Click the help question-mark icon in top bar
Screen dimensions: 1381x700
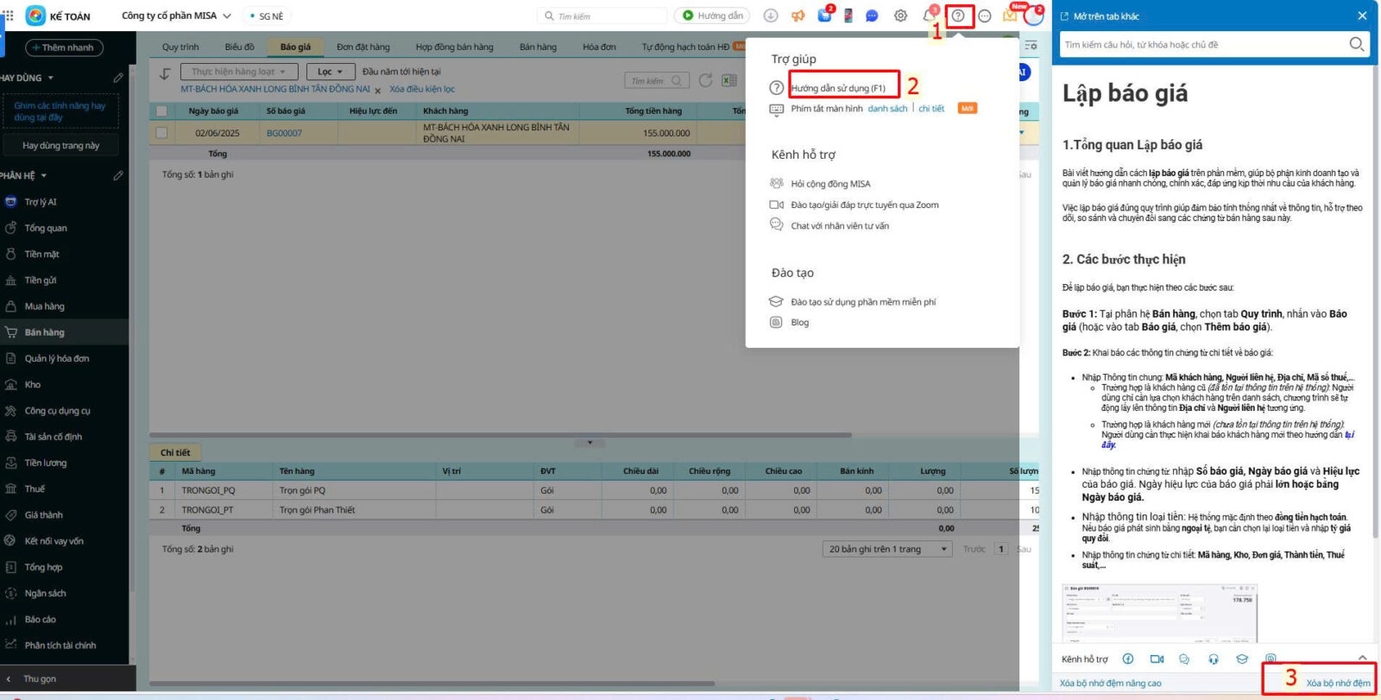click(x=958, y=16)
